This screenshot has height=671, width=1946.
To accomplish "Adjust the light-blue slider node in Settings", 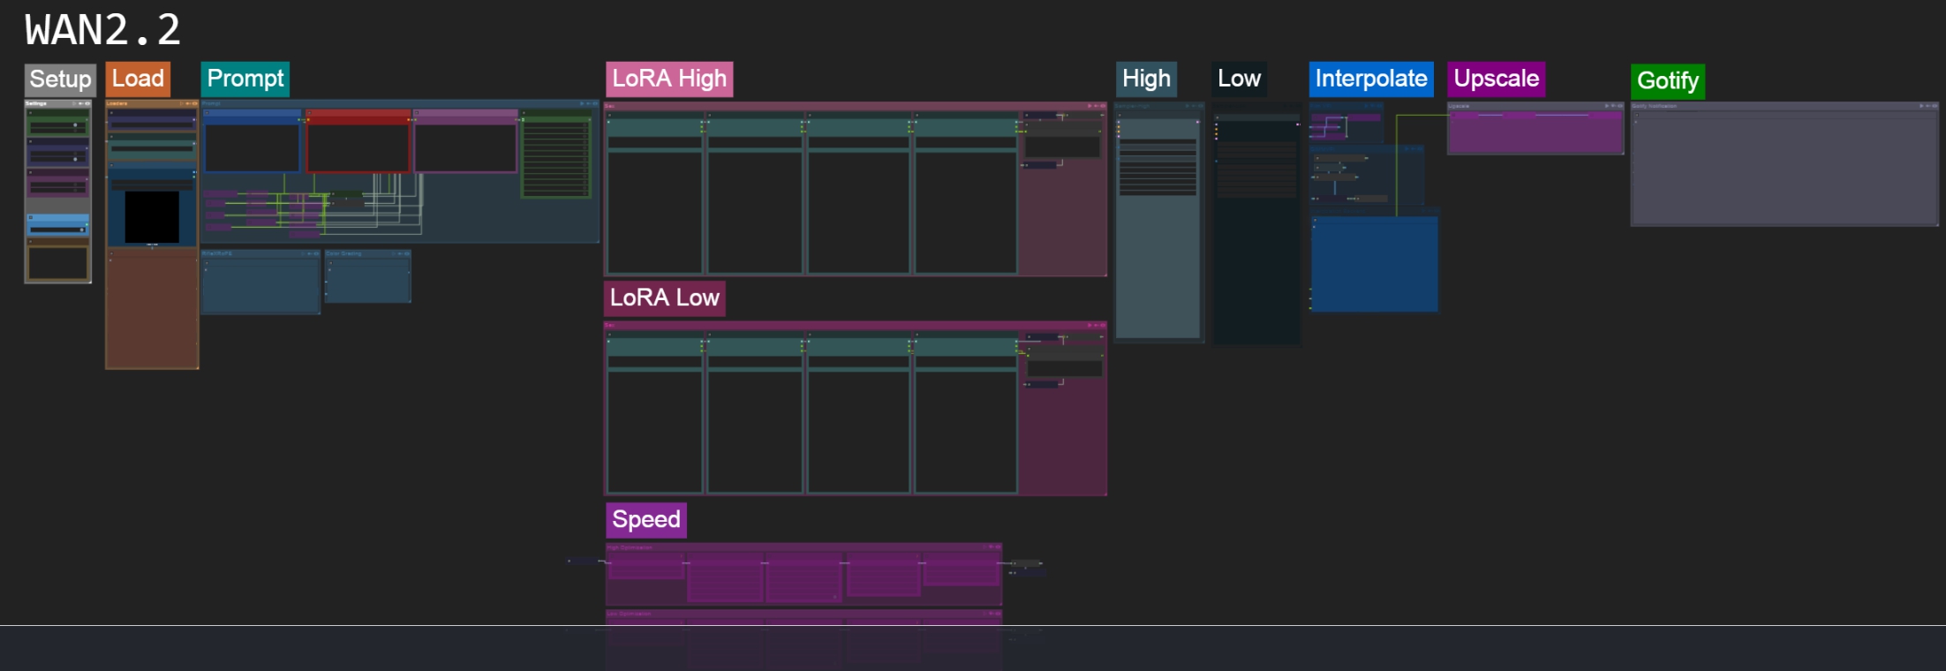I will point(58,224).
